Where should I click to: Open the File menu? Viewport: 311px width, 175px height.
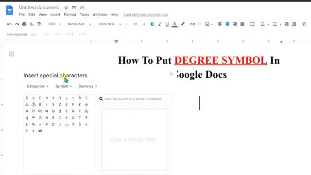(21, 15)
